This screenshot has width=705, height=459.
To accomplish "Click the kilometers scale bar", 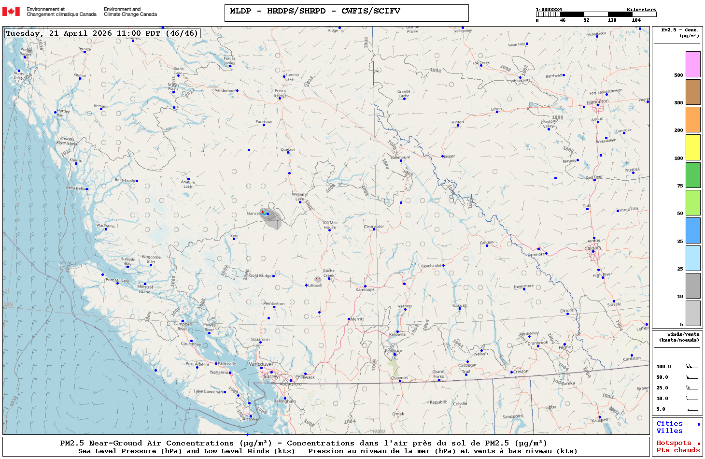I will 596,14.
